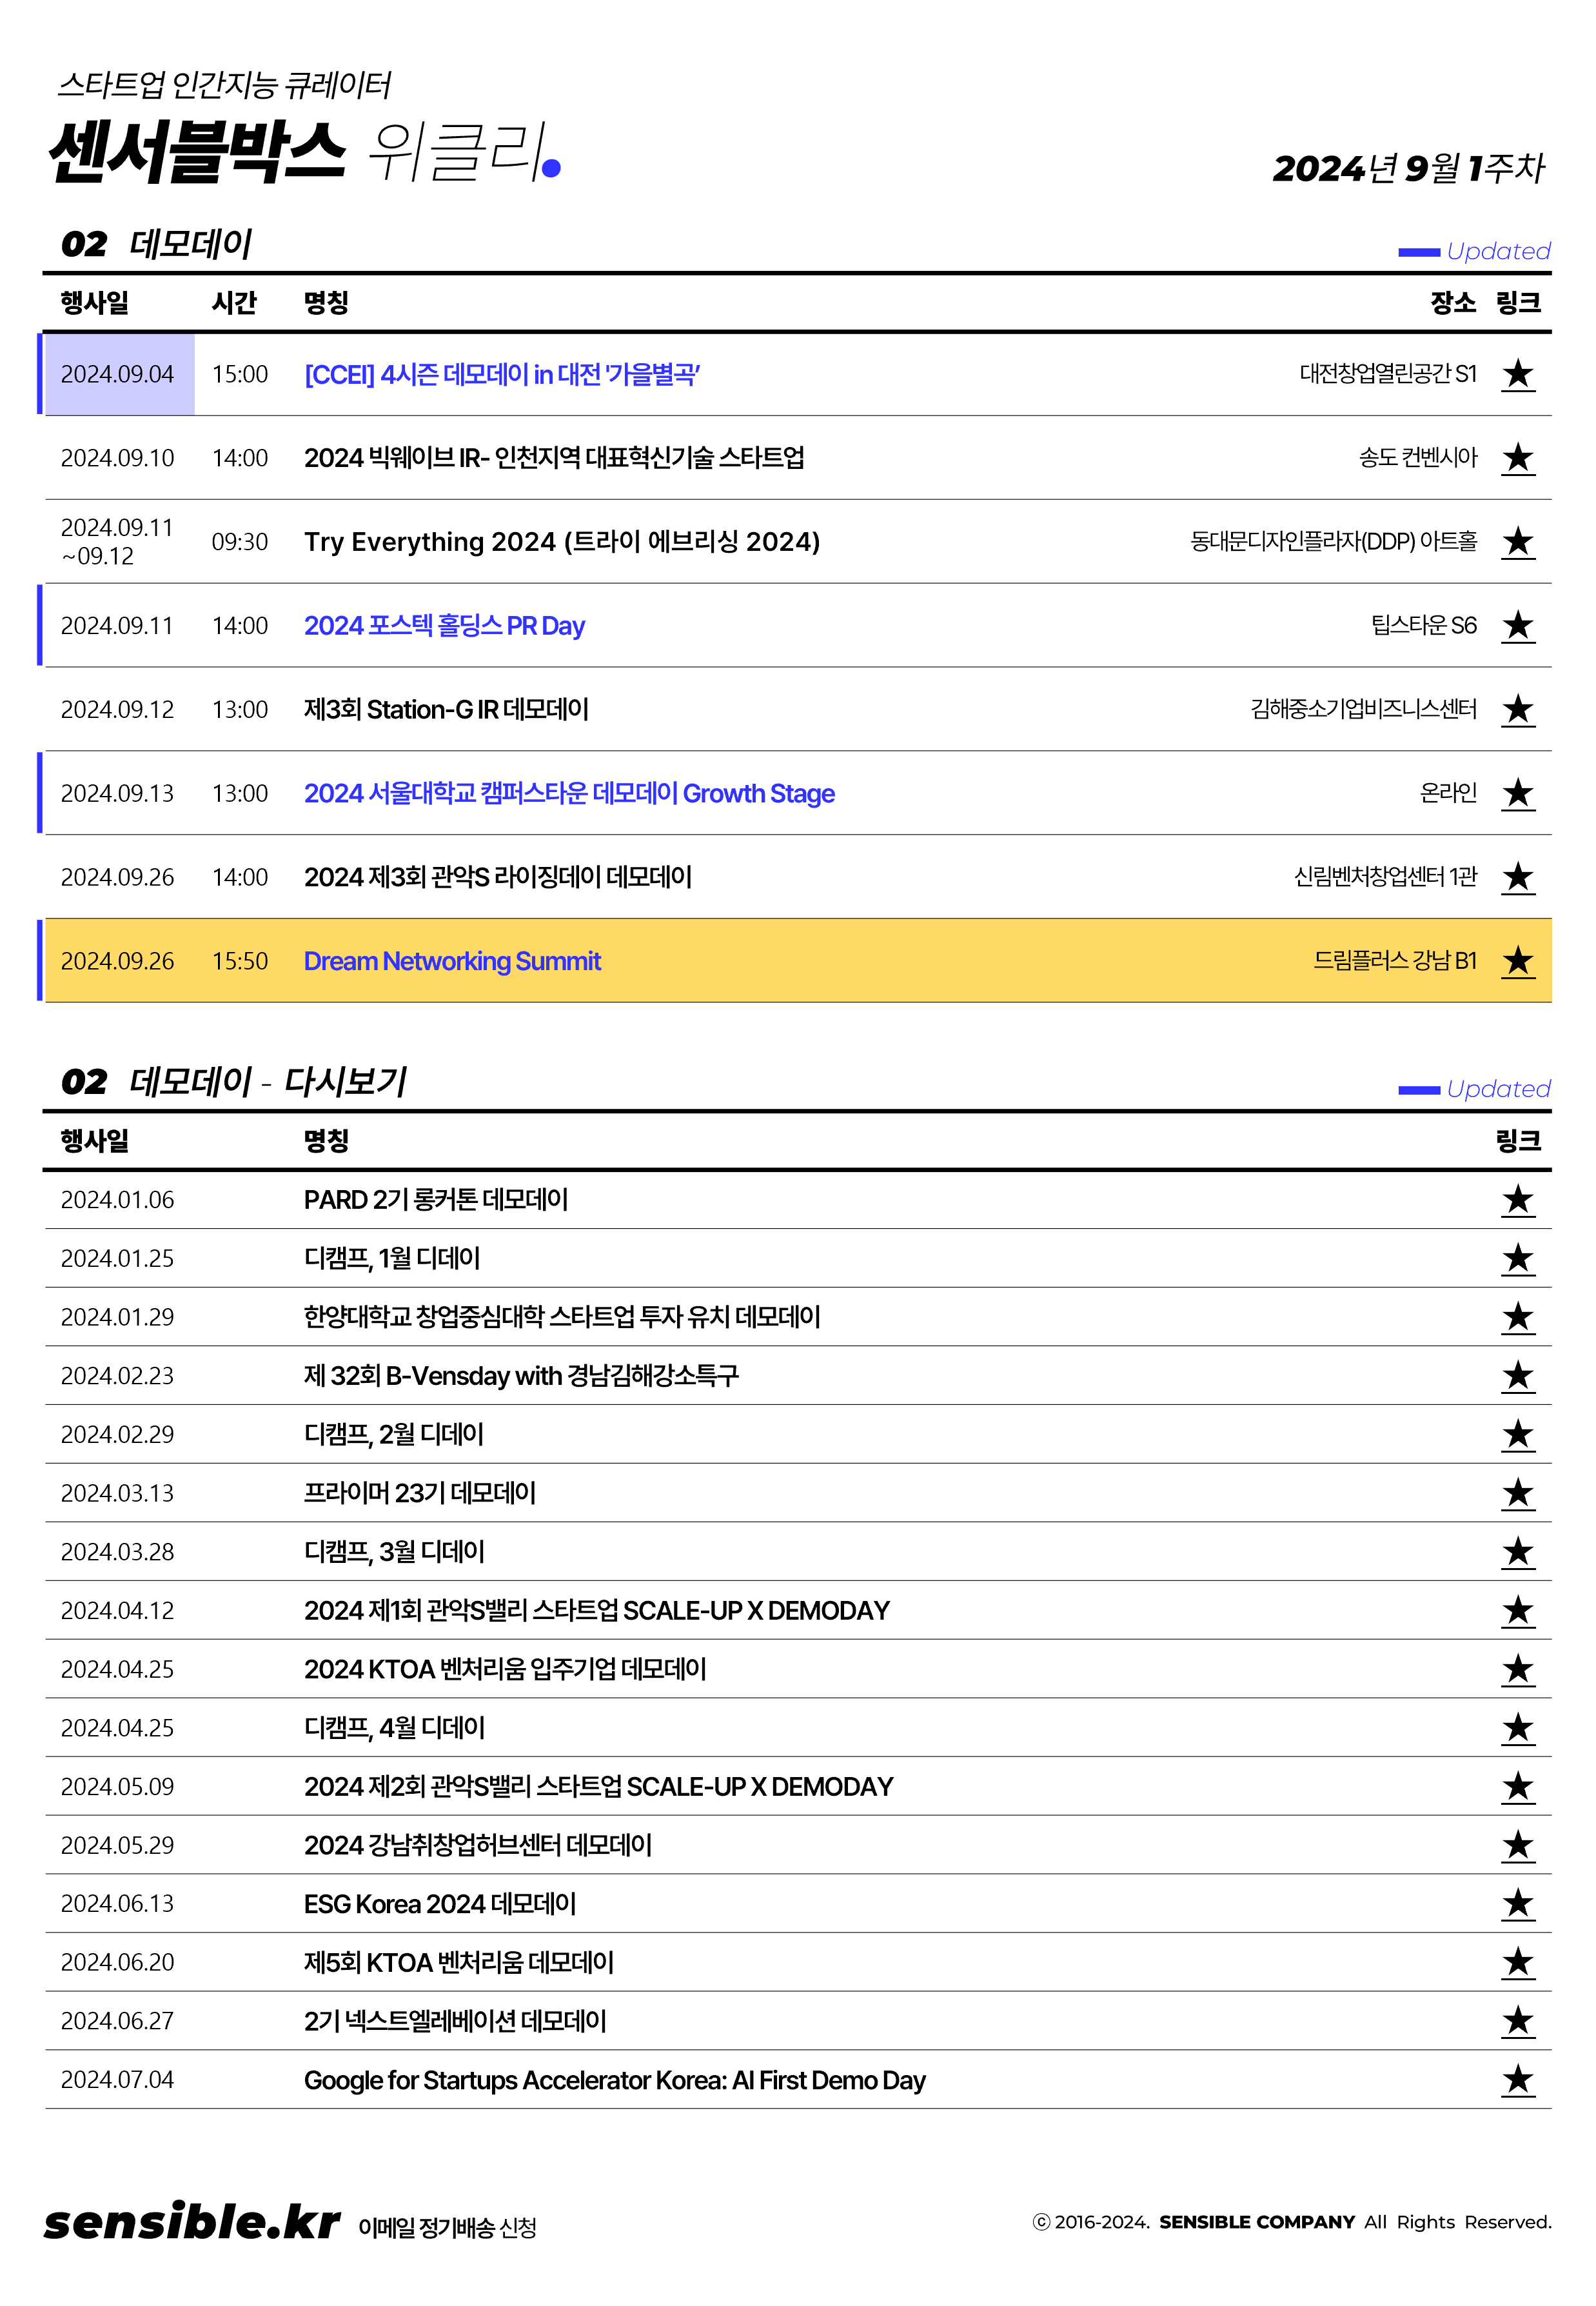Select the 2024 빅웨이브 IR event name

(554, 458)
